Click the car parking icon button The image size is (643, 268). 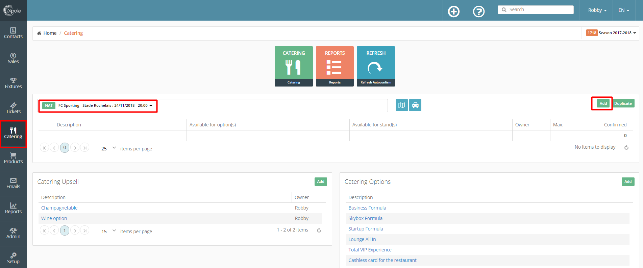415,105
